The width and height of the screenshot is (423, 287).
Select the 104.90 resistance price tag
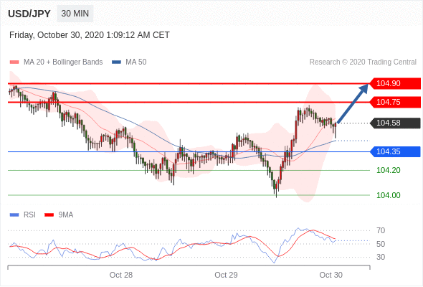[395, 83]
